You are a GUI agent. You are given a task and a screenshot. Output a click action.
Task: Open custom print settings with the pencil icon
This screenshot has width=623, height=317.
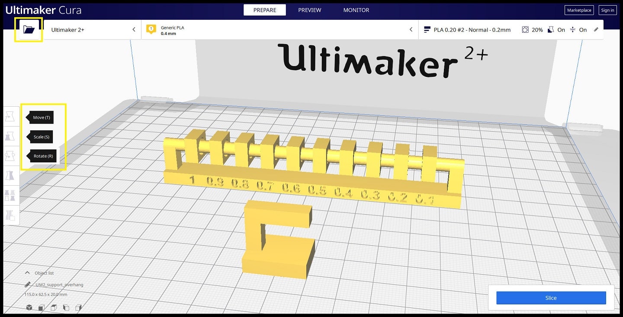point(596,29)
